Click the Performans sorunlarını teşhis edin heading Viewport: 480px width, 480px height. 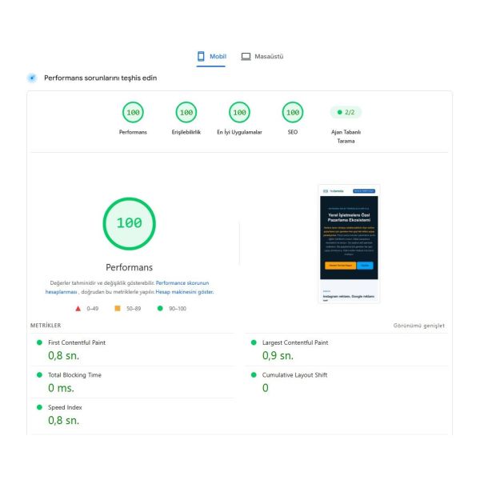click(x=101, y=78)
